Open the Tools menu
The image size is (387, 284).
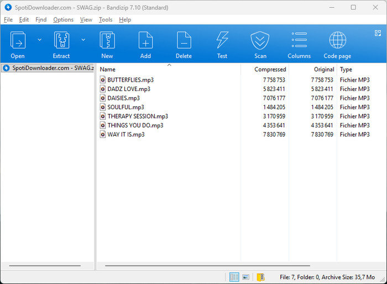(106, 20)
